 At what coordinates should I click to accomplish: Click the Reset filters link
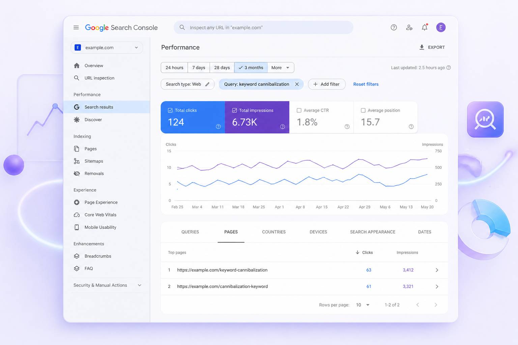pyautogui.click(x=366, y=84)
